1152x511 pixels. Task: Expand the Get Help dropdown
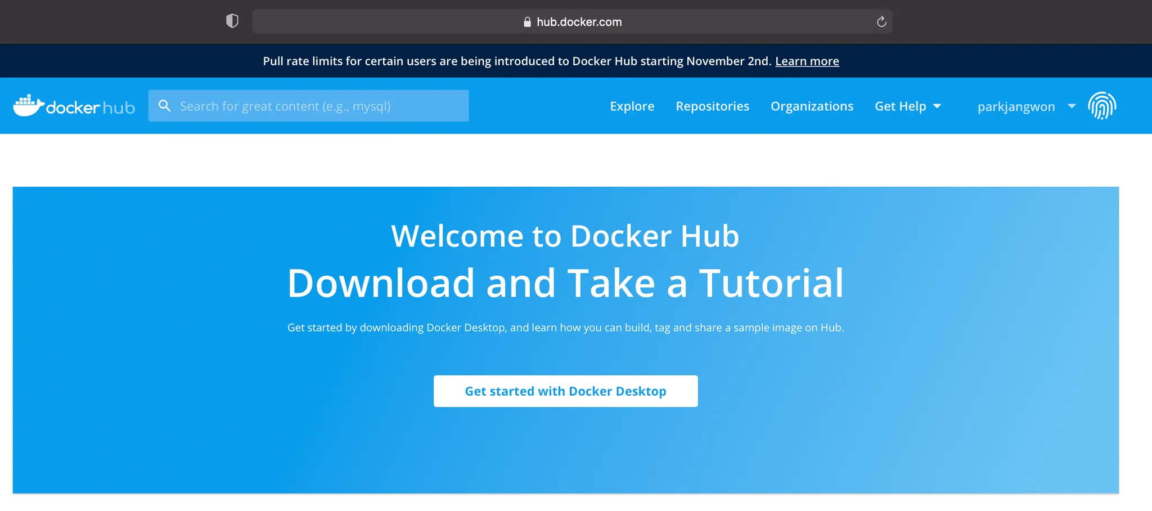[x=908, y=106]
